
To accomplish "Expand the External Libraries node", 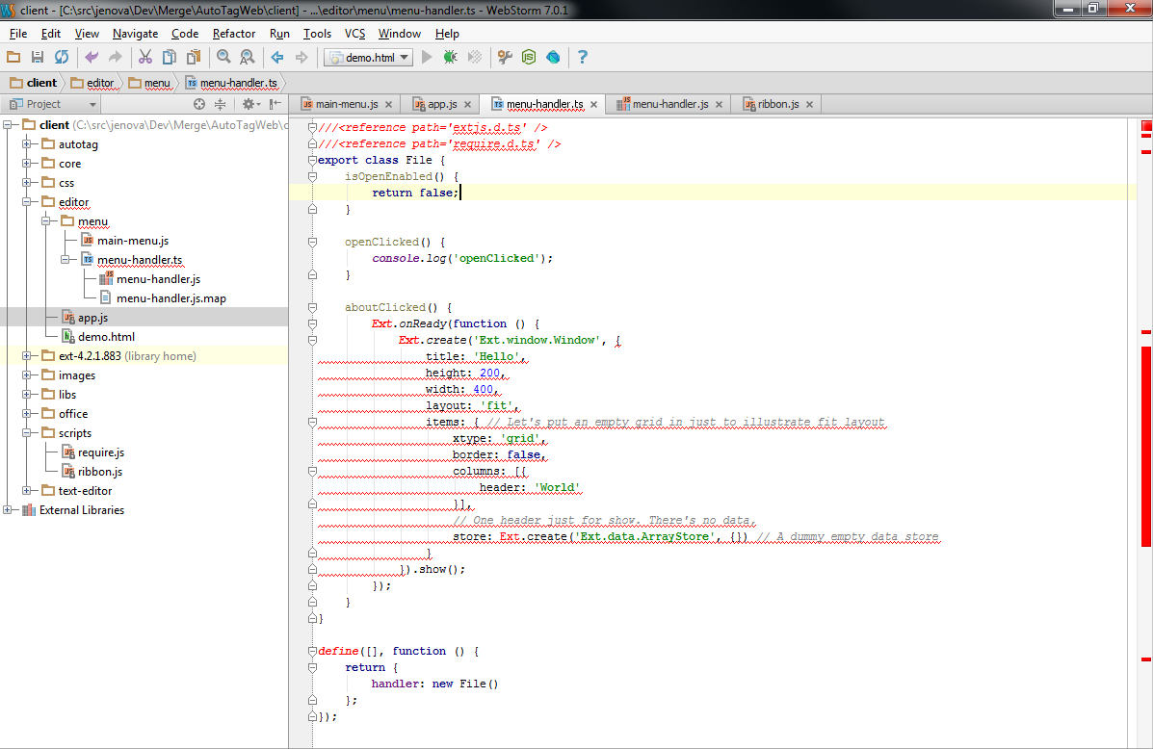I will [8, 509].
